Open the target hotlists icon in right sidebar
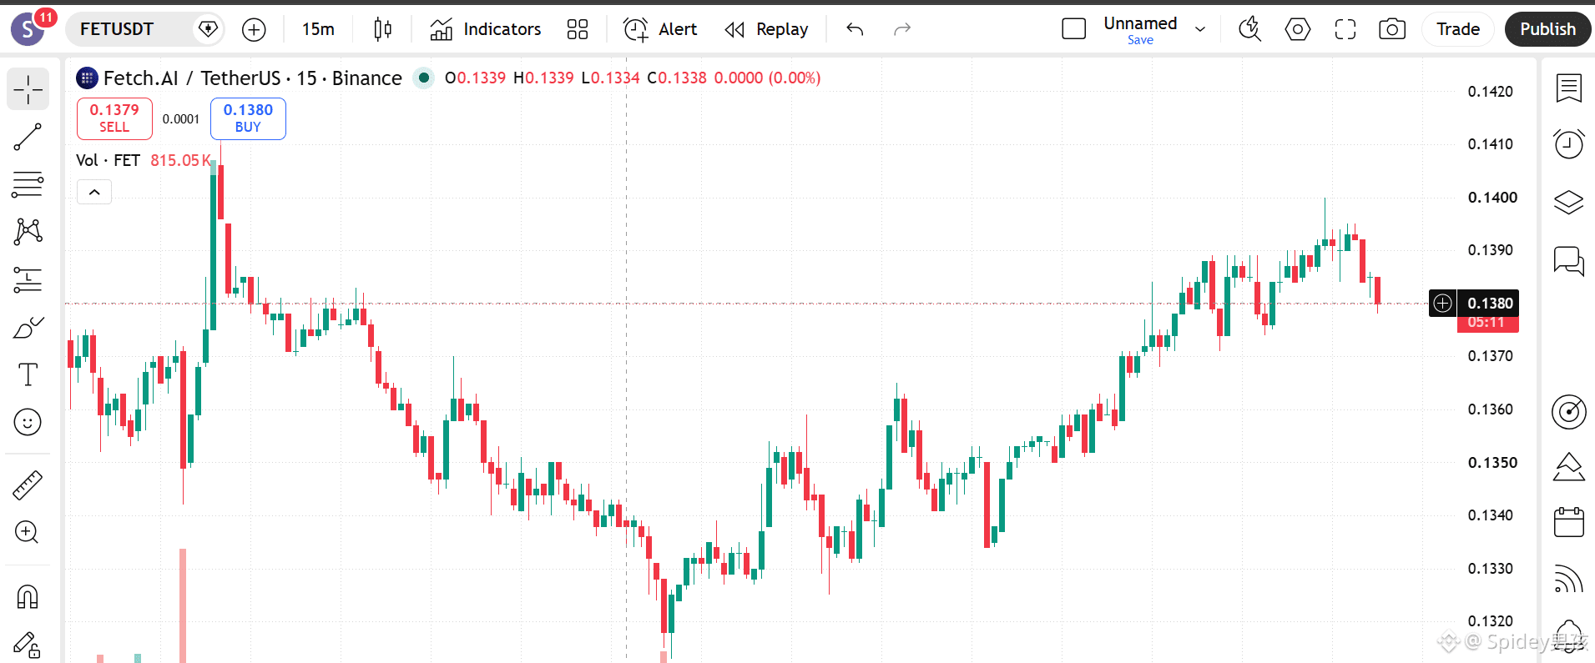This screenshot has height=663, width=1595. pos(1568,412)
